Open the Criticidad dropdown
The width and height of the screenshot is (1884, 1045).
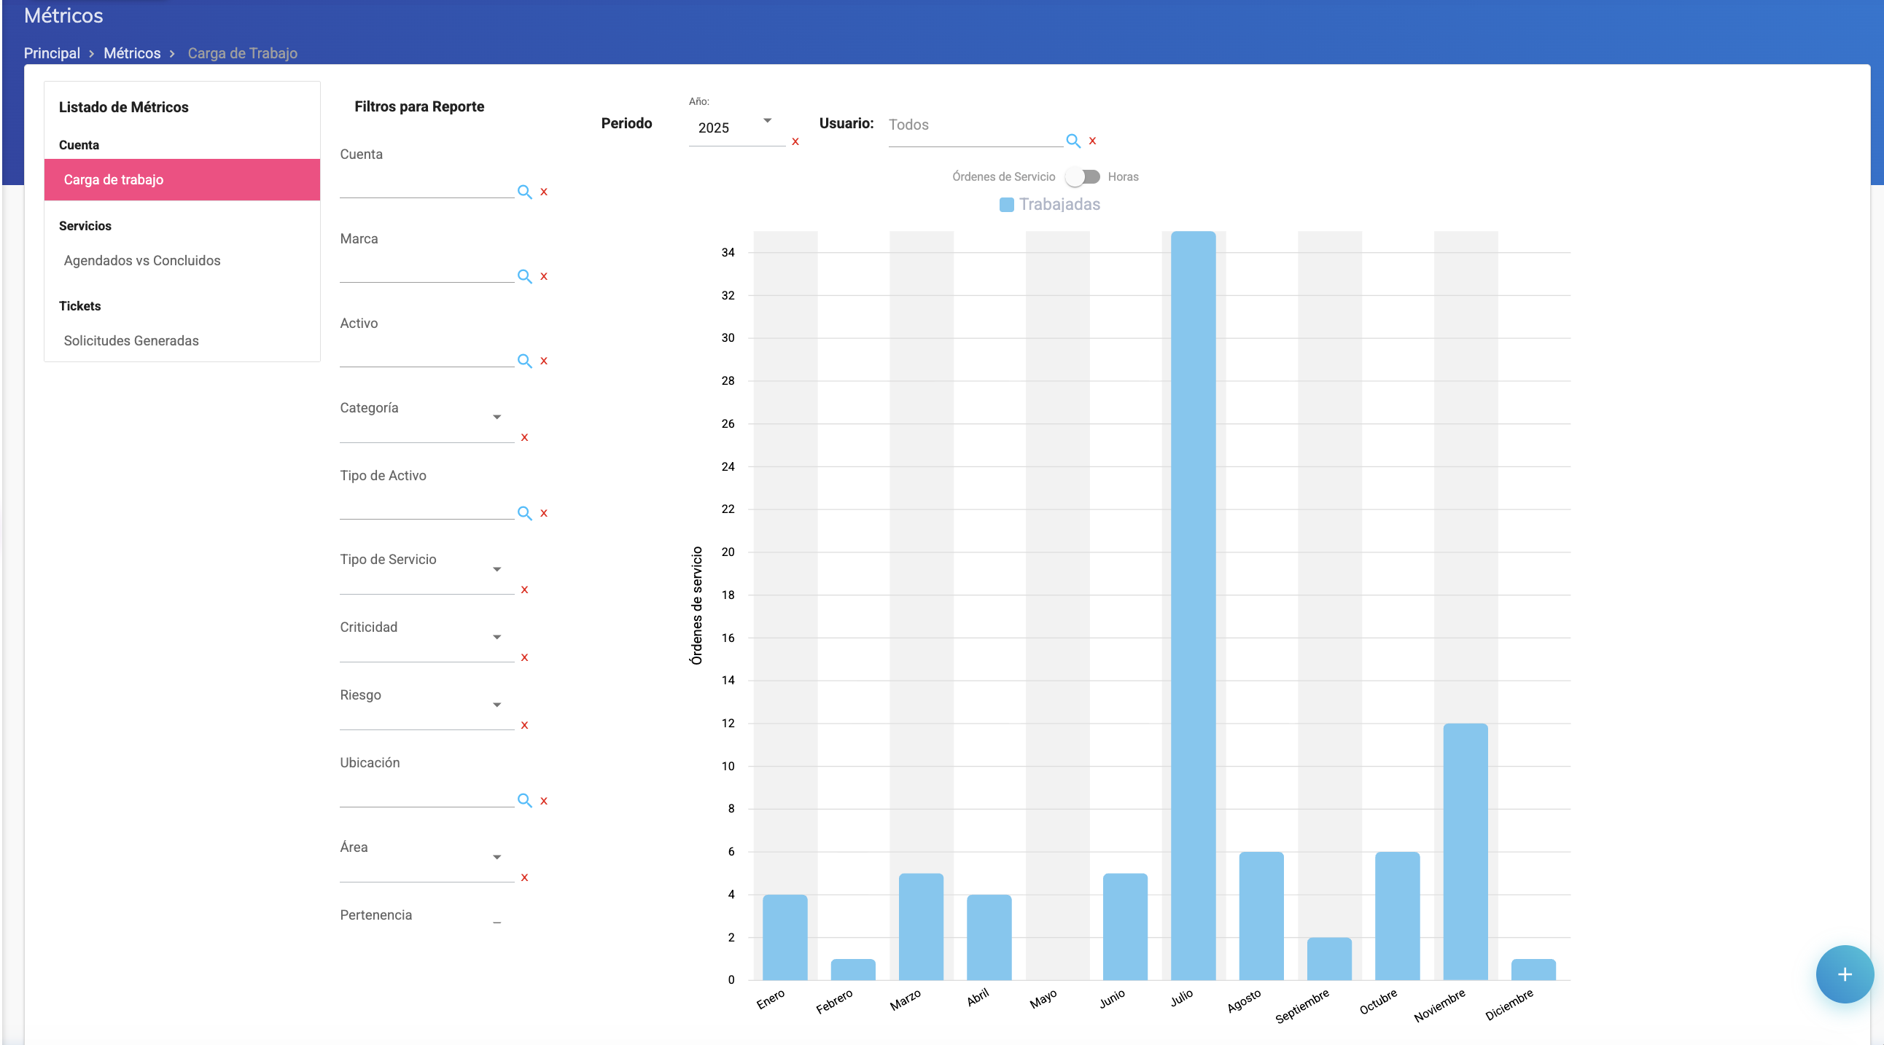click(x=497, y=637)
